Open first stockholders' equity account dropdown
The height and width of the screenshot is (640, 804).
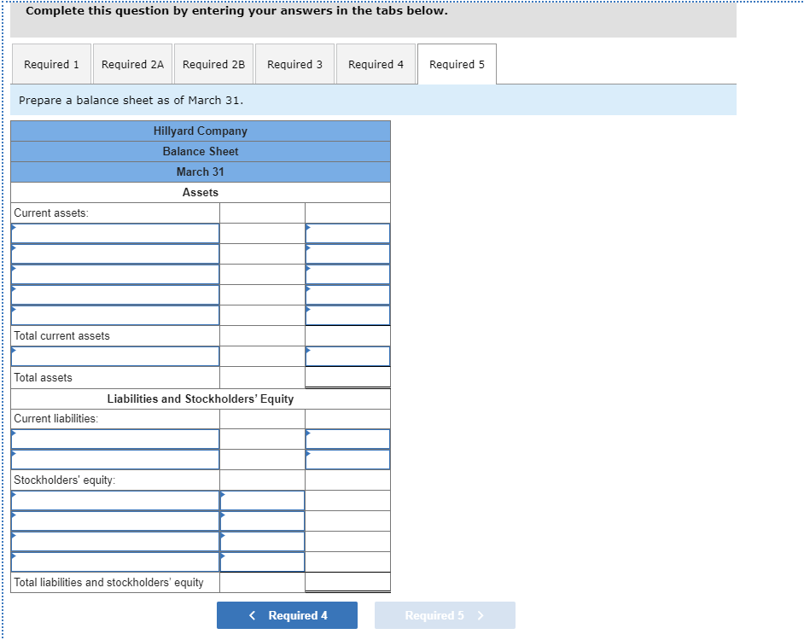(115, 501)
